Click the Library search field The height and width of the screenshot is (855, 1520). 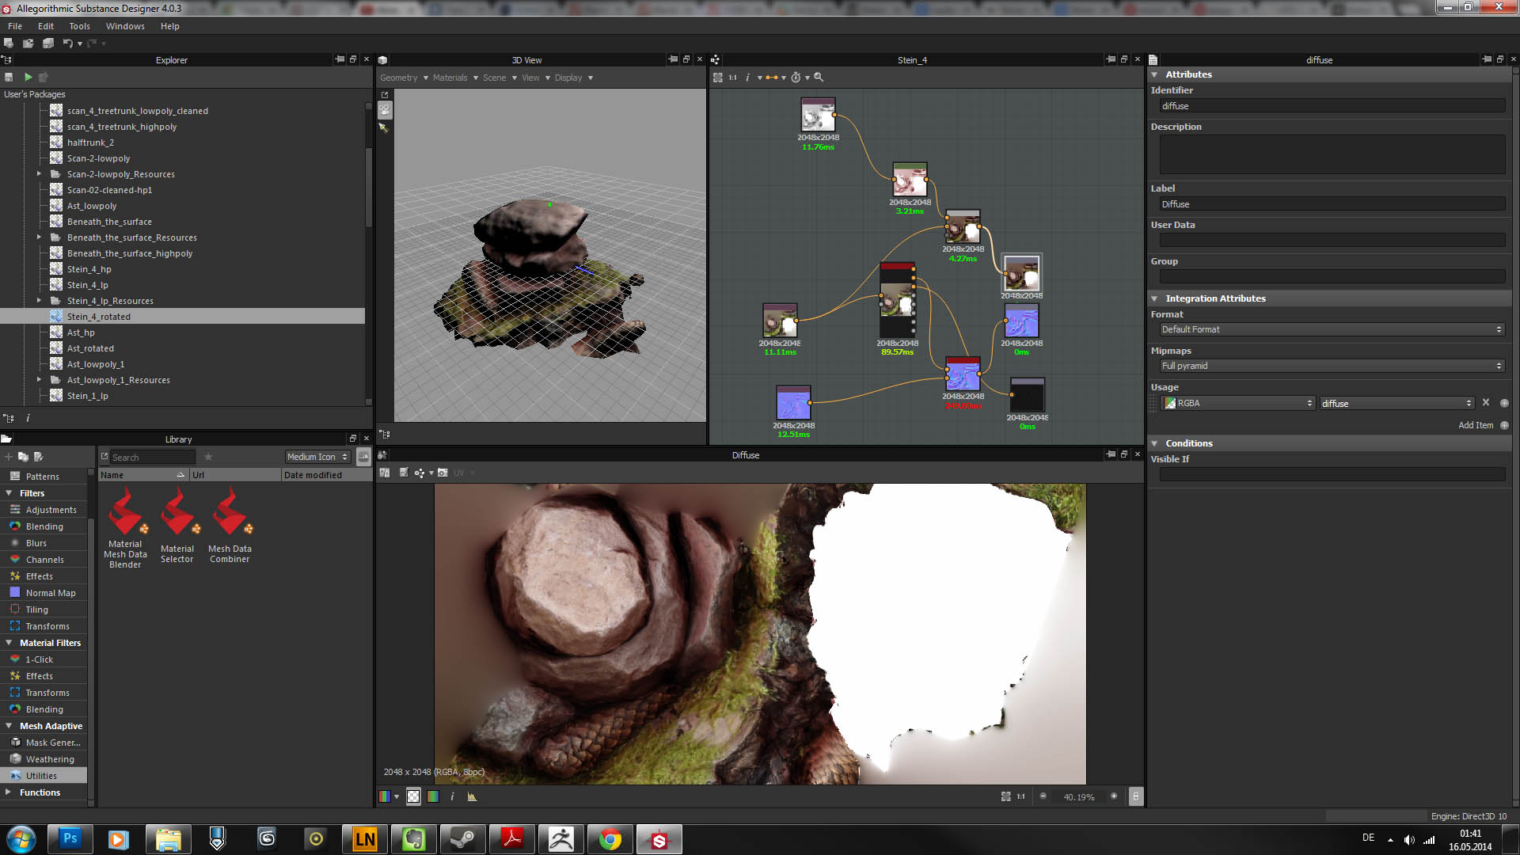tap(153, 457)
